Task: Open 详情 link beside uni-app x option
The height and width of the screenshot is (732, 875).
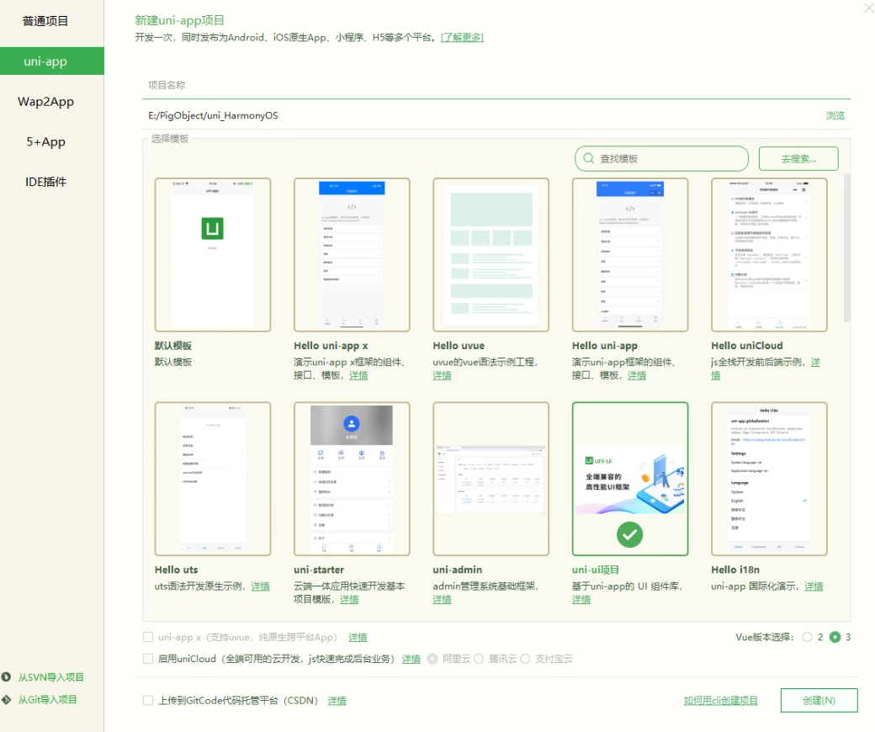Action: (358, 637)
